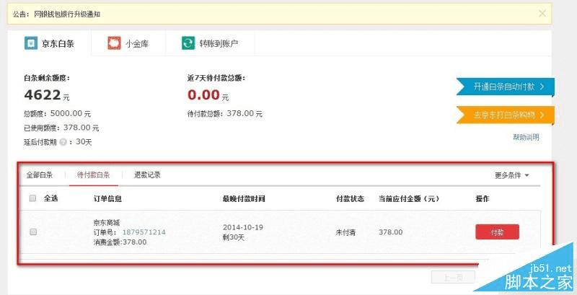Viewport: 577px width, 295px height.
Task: Open the 转账到账户 tab
Action: [x=210, y=43]
